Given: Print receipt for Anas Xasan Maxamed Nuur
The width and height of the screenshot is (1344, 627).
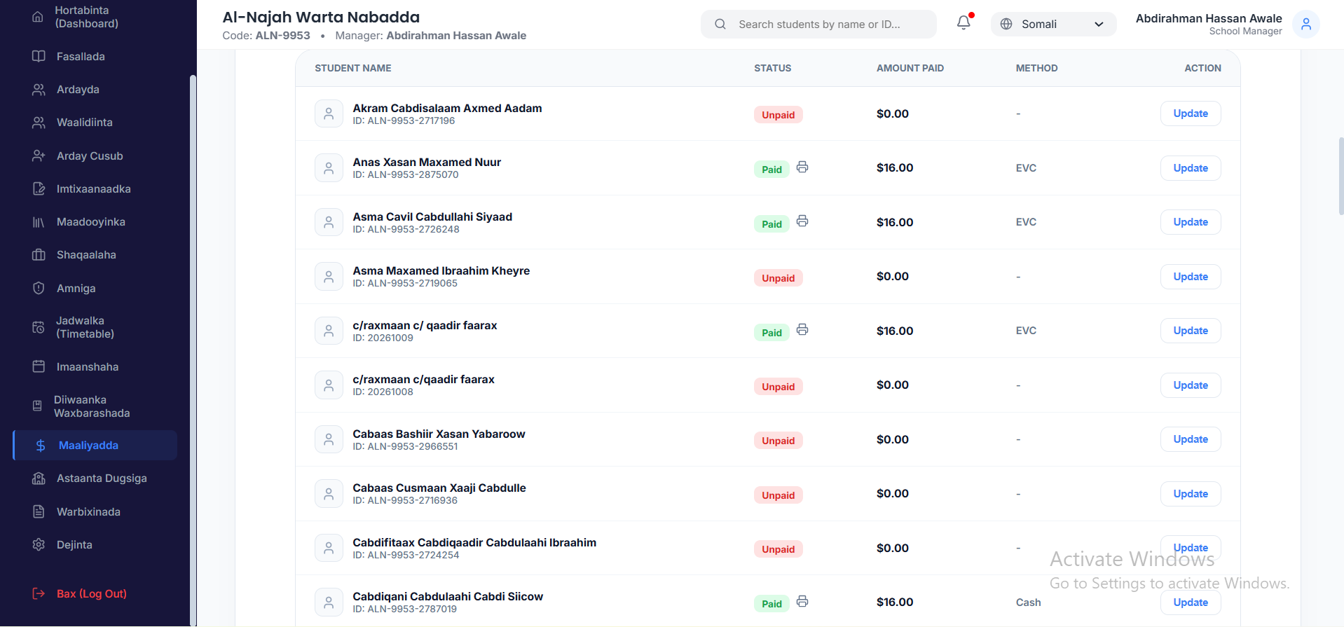Looking at the screenshot, I should coord(802,167).
